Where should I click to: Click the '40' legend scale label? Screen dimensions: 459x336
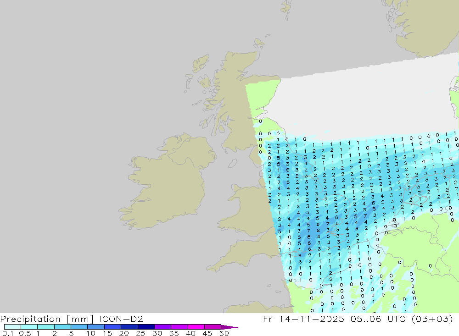(190, 333)
